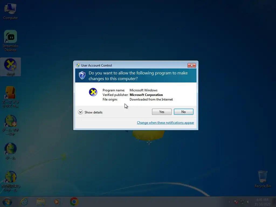
Task: Launch Google Chrome from the taskbar
Action: pos(74,202)
